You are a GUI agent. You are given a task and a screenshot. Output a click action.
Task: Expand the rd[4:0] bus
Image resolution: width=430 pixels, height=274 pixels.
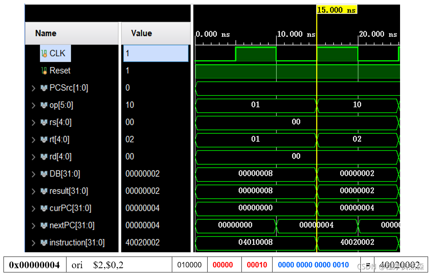(33, 157)
